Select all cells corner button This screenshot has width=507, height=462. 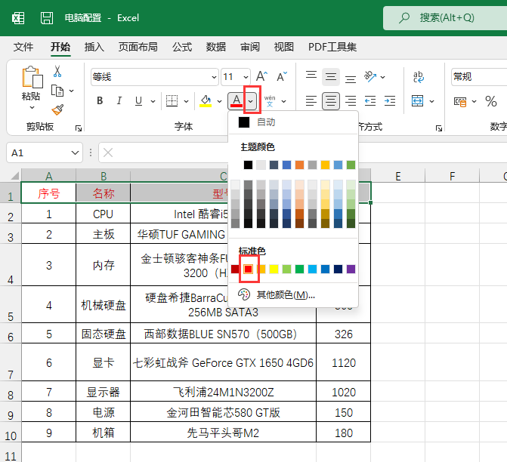click(15, 175)
